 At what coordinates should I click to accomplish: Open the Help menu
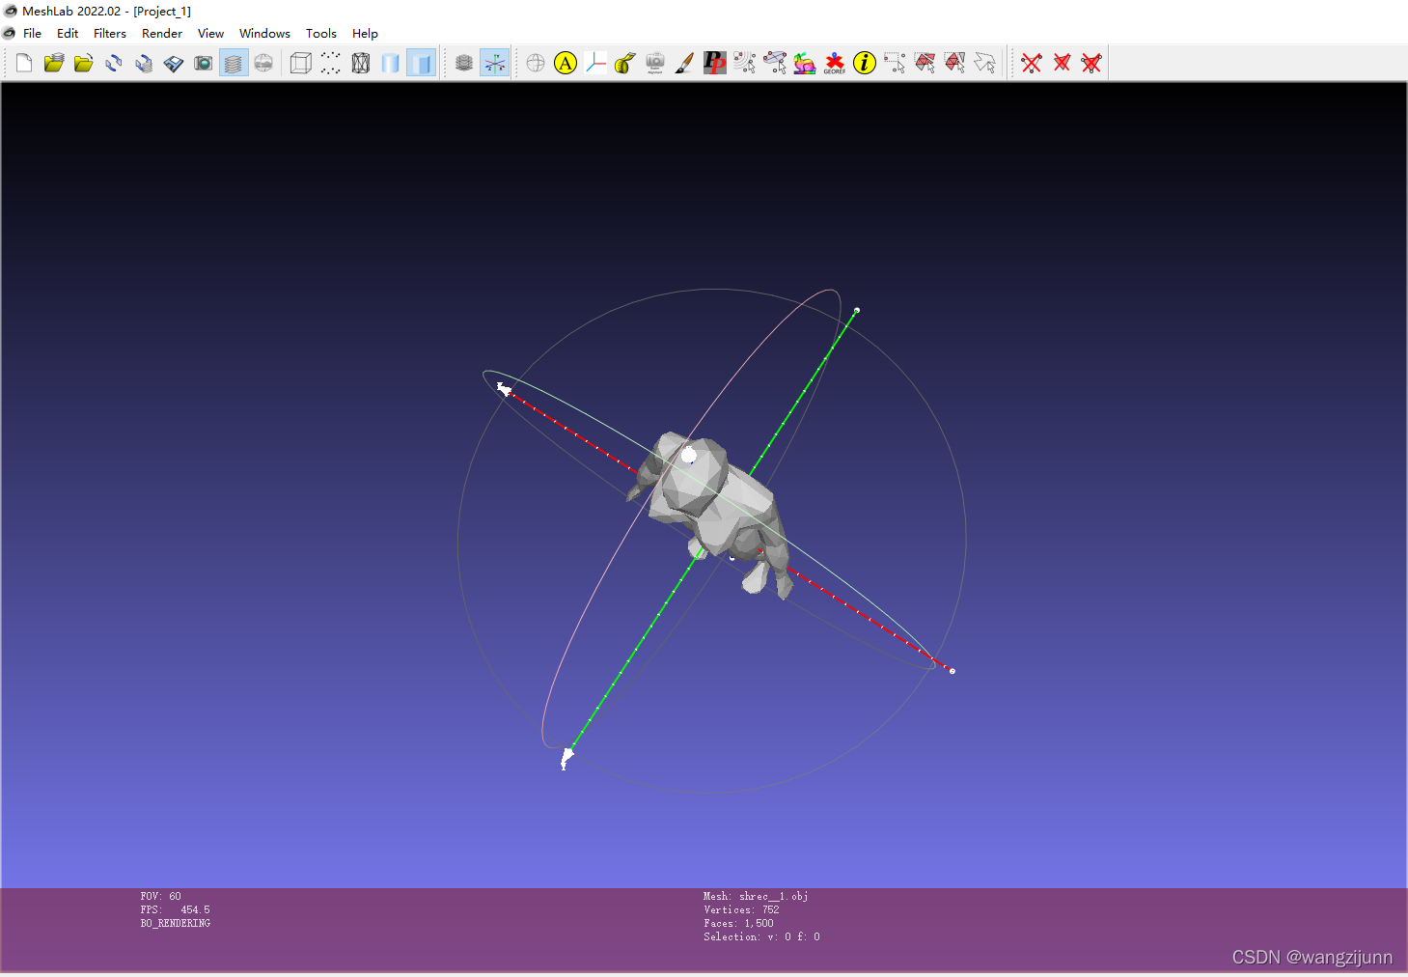[x=365, y=33]
